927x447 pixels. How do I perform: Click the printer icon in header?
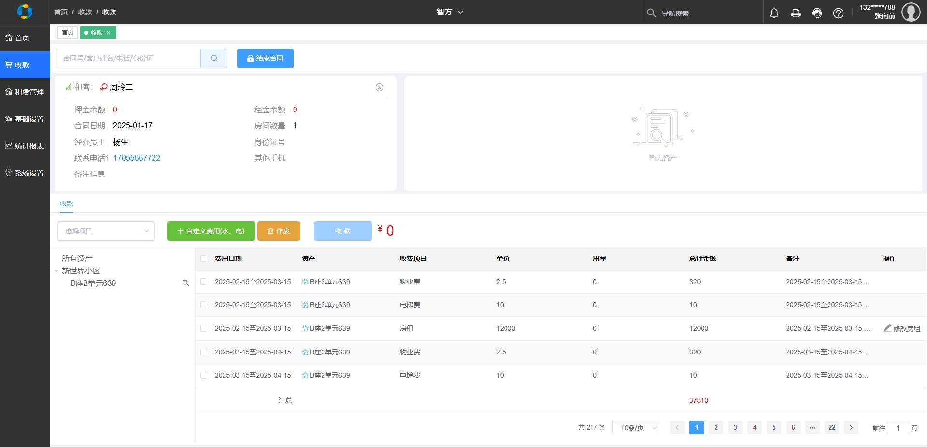(x=796, y=13)
